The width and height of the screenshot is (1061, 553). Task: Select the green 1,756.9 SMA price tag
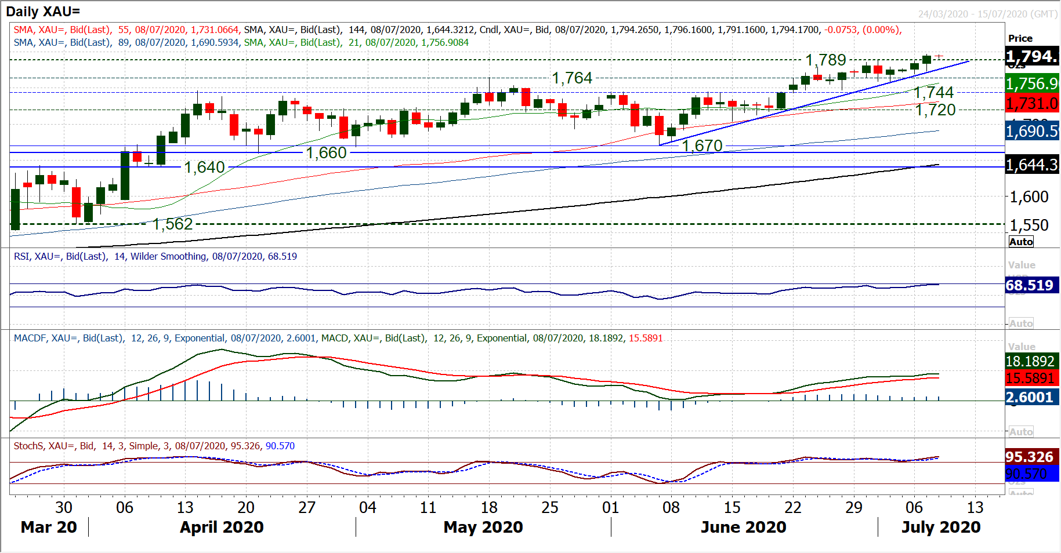pos(1031,83)
